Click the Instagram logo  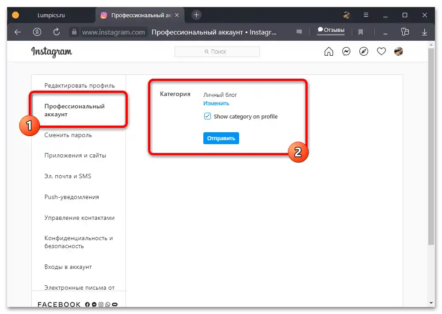click(x=52, y=52)
